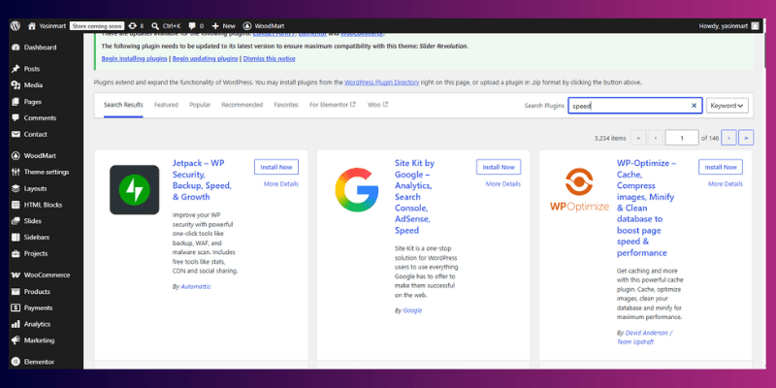Switch to Favorites tab
This screenshot has width=776, height=388.
pyautogui.click(x=286, y=105)
